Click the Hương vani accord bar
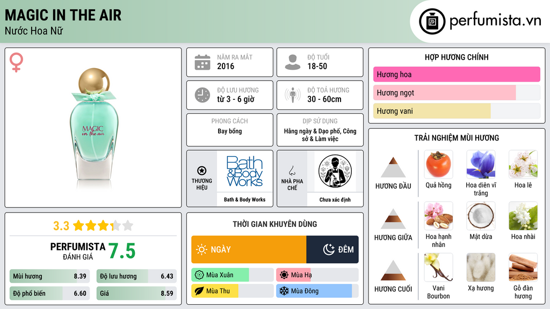The height and width of the screenshot is (309, 550). [x=457, y=111]
